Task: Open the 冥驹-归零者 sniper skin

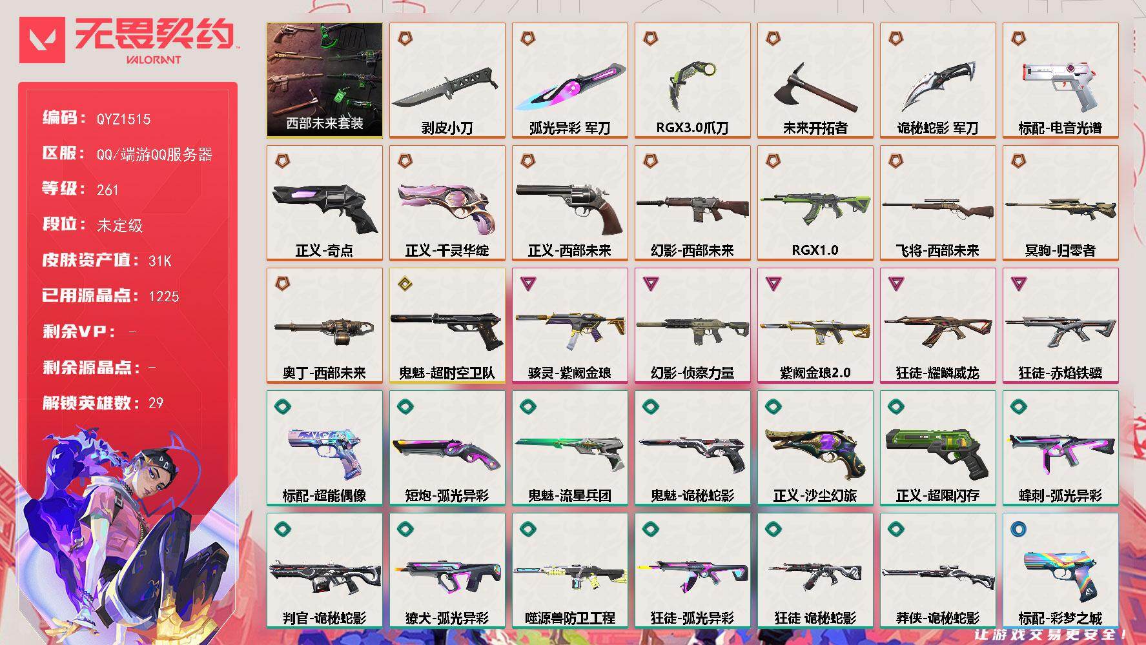Action: 1061,203
